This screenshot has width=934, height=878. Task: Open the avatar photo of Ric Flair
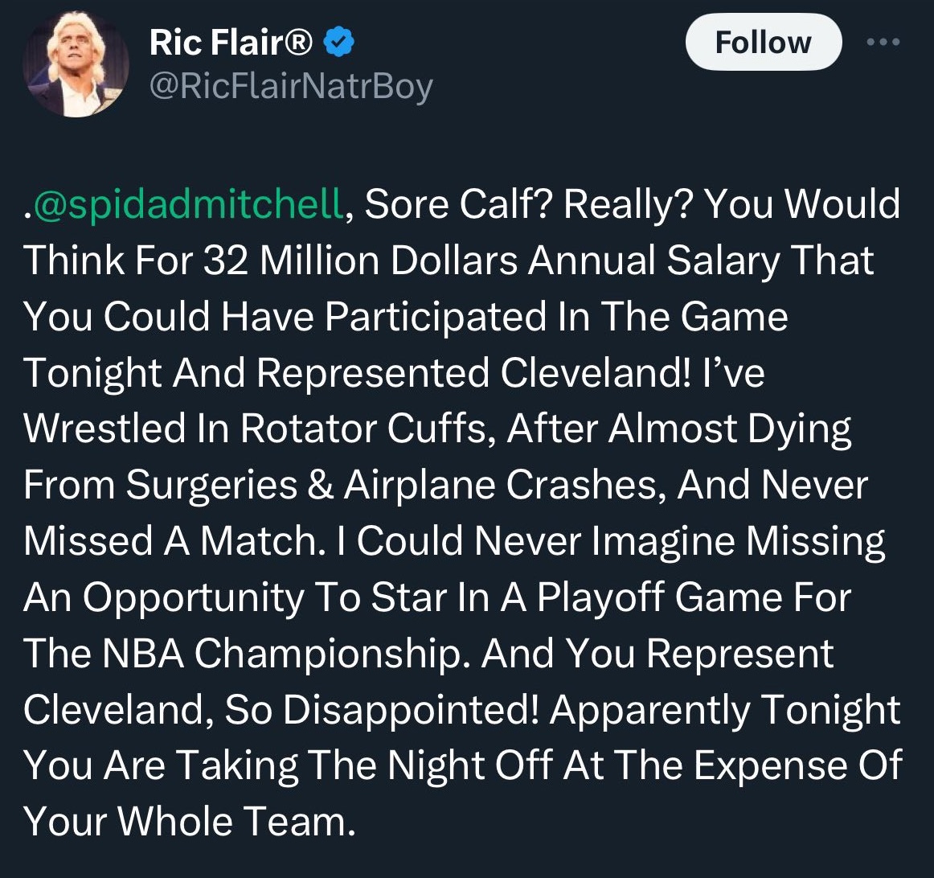76,60
